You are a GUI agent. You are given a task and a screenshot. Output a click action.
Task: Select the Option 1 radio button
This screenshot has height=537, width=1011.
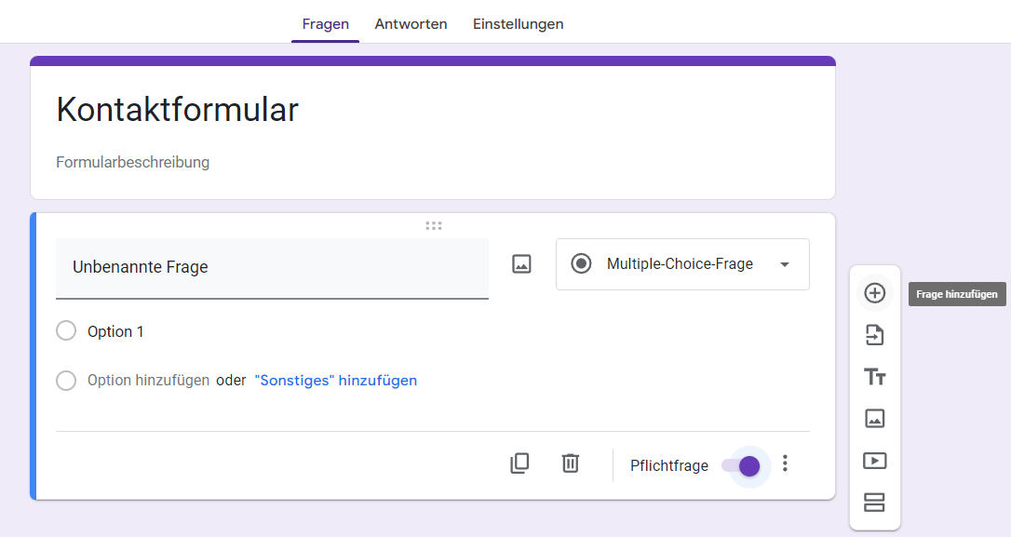[66, 331]
